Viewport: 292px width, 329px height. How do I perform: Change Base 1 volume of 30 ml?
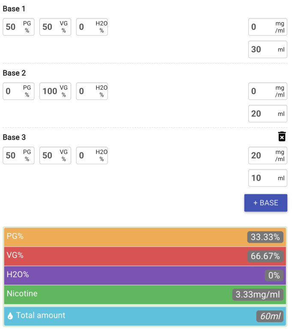[x=268, y=49]
